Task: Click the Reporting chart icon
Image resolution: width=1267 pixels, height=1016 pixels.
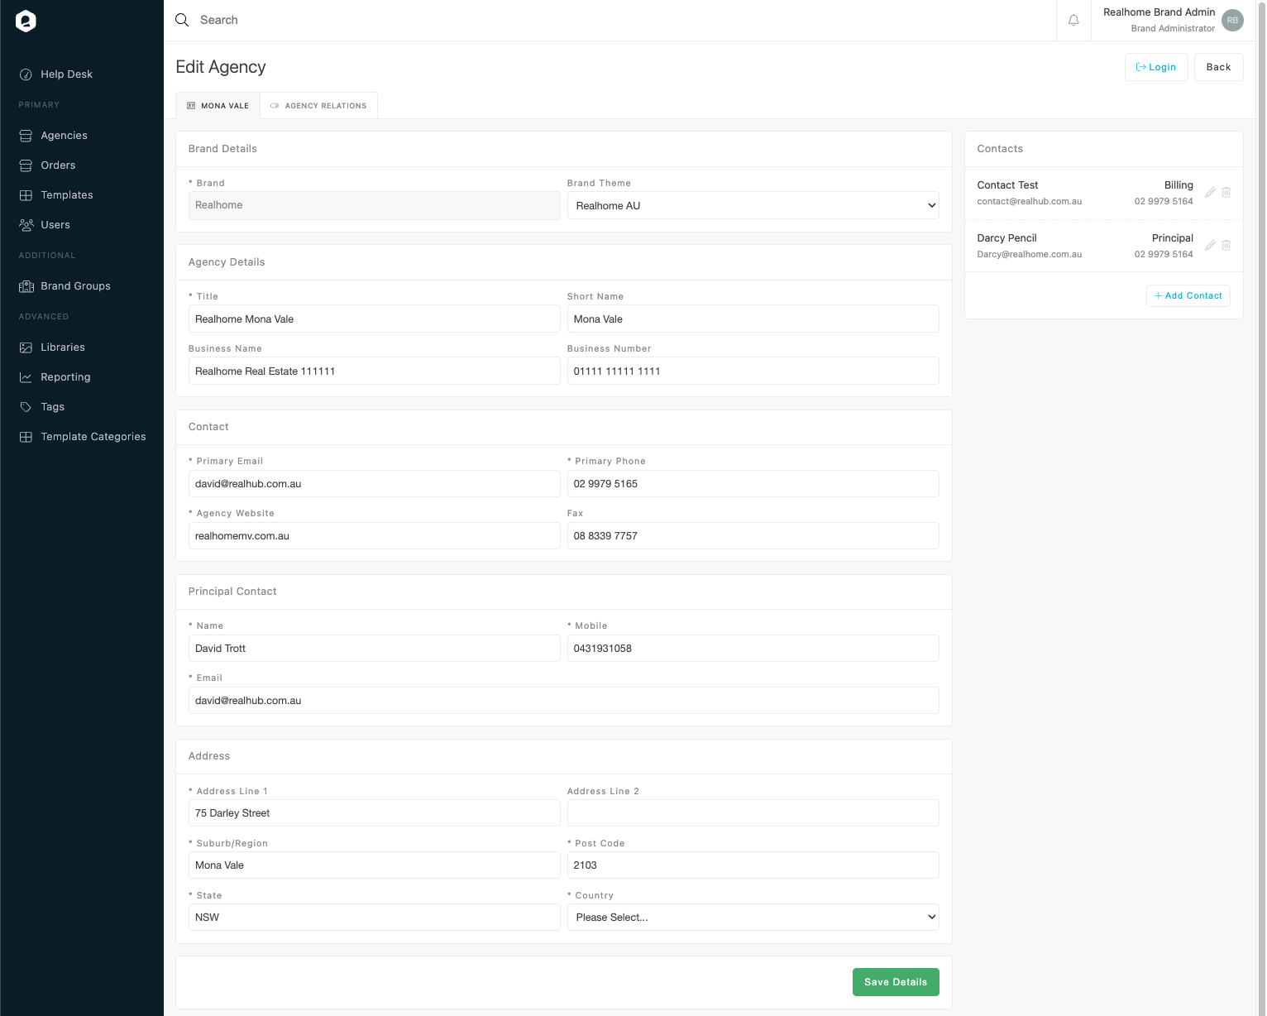Action: click(x=26, y=377)
